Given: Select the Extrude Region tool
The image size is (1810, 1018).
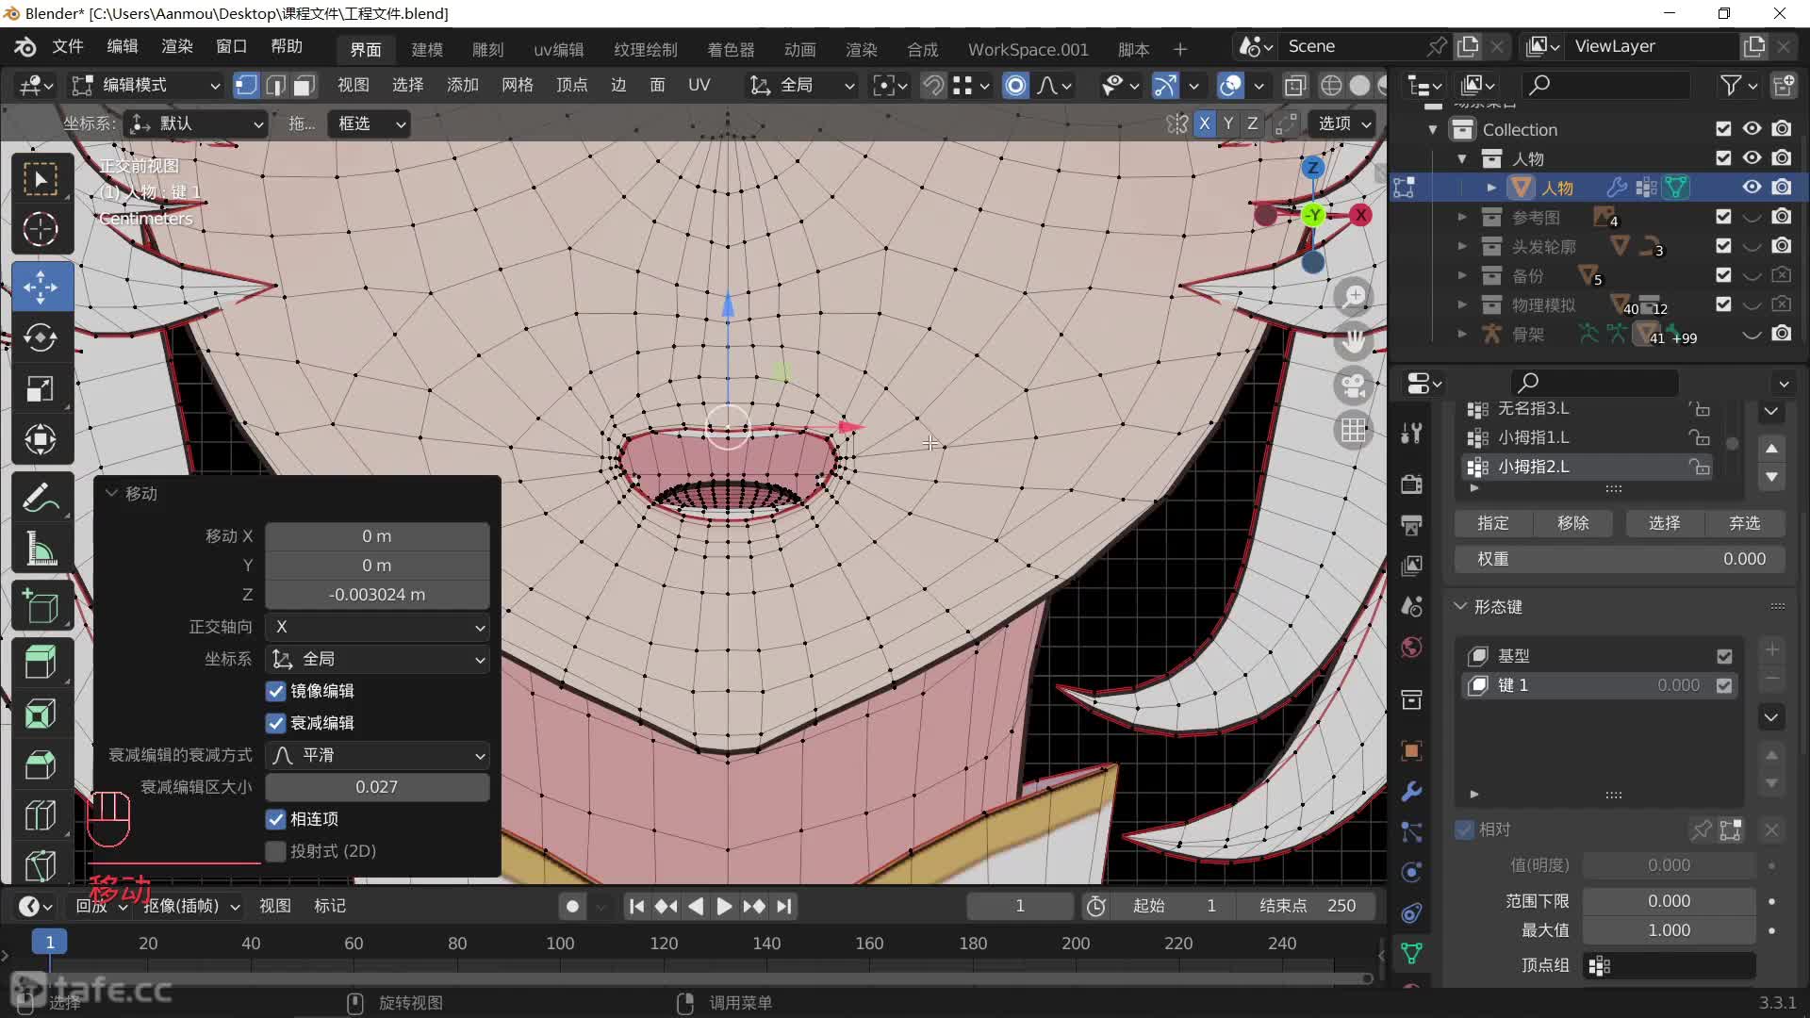Looking at the screenshot, I should 41,663.
